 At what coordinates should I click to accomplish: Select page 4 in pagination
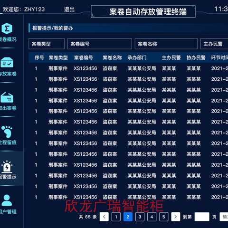coord(152,217)
